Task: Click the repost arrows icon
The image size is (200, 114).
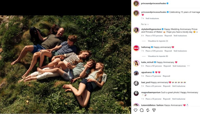Action: [x=148, y=110]
